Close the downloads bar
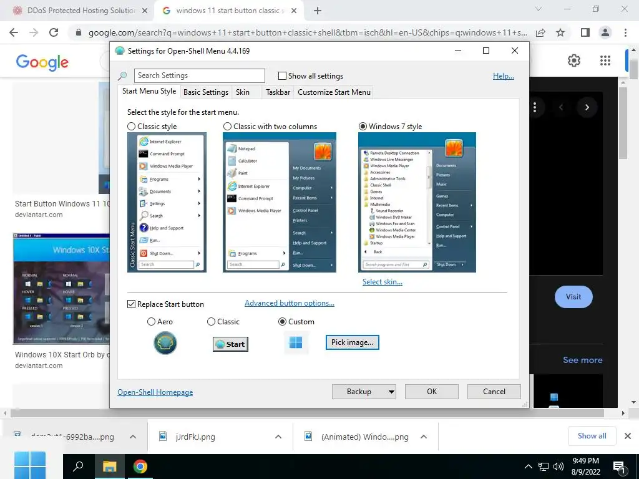This screenshot has height=479, width=639. coord(628,436)
